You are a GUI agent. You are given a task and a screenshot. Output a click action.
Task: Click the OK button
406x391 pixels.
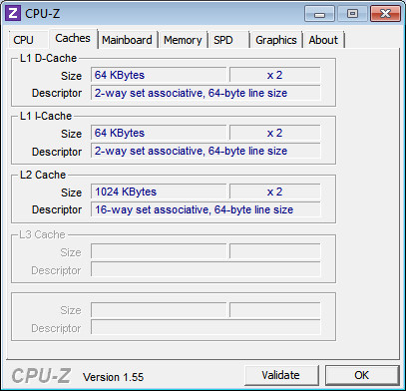point(362,375)
